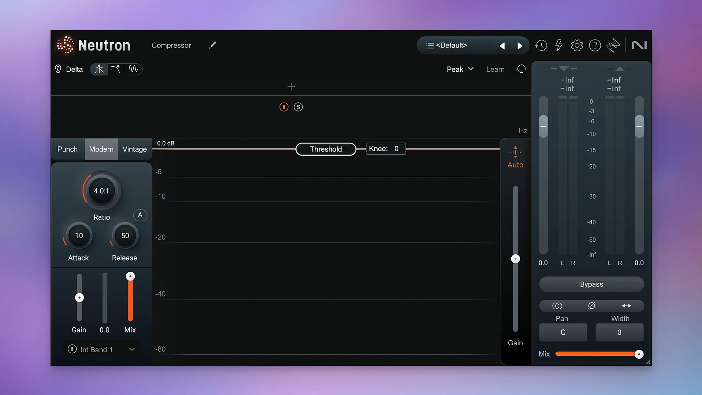Screen dimensions: 702x395
Task: Add a band with the plus icon
Action: point(291,87)
